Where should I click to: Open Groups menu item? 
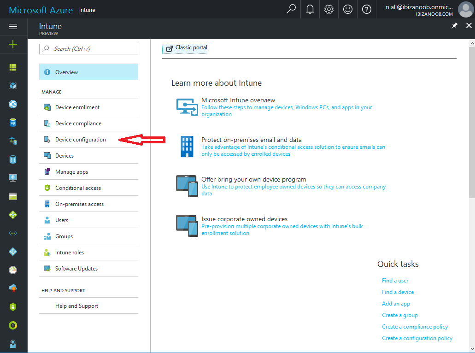coord(88,236)
